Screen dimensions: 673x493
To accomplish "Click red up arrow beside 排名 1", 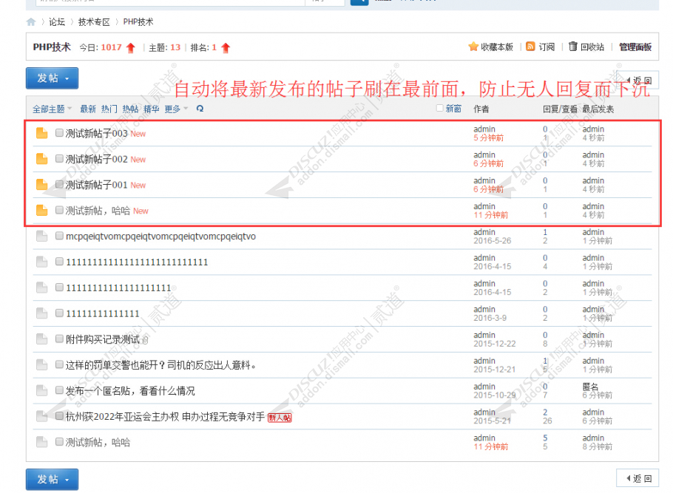I will point(226,47).
